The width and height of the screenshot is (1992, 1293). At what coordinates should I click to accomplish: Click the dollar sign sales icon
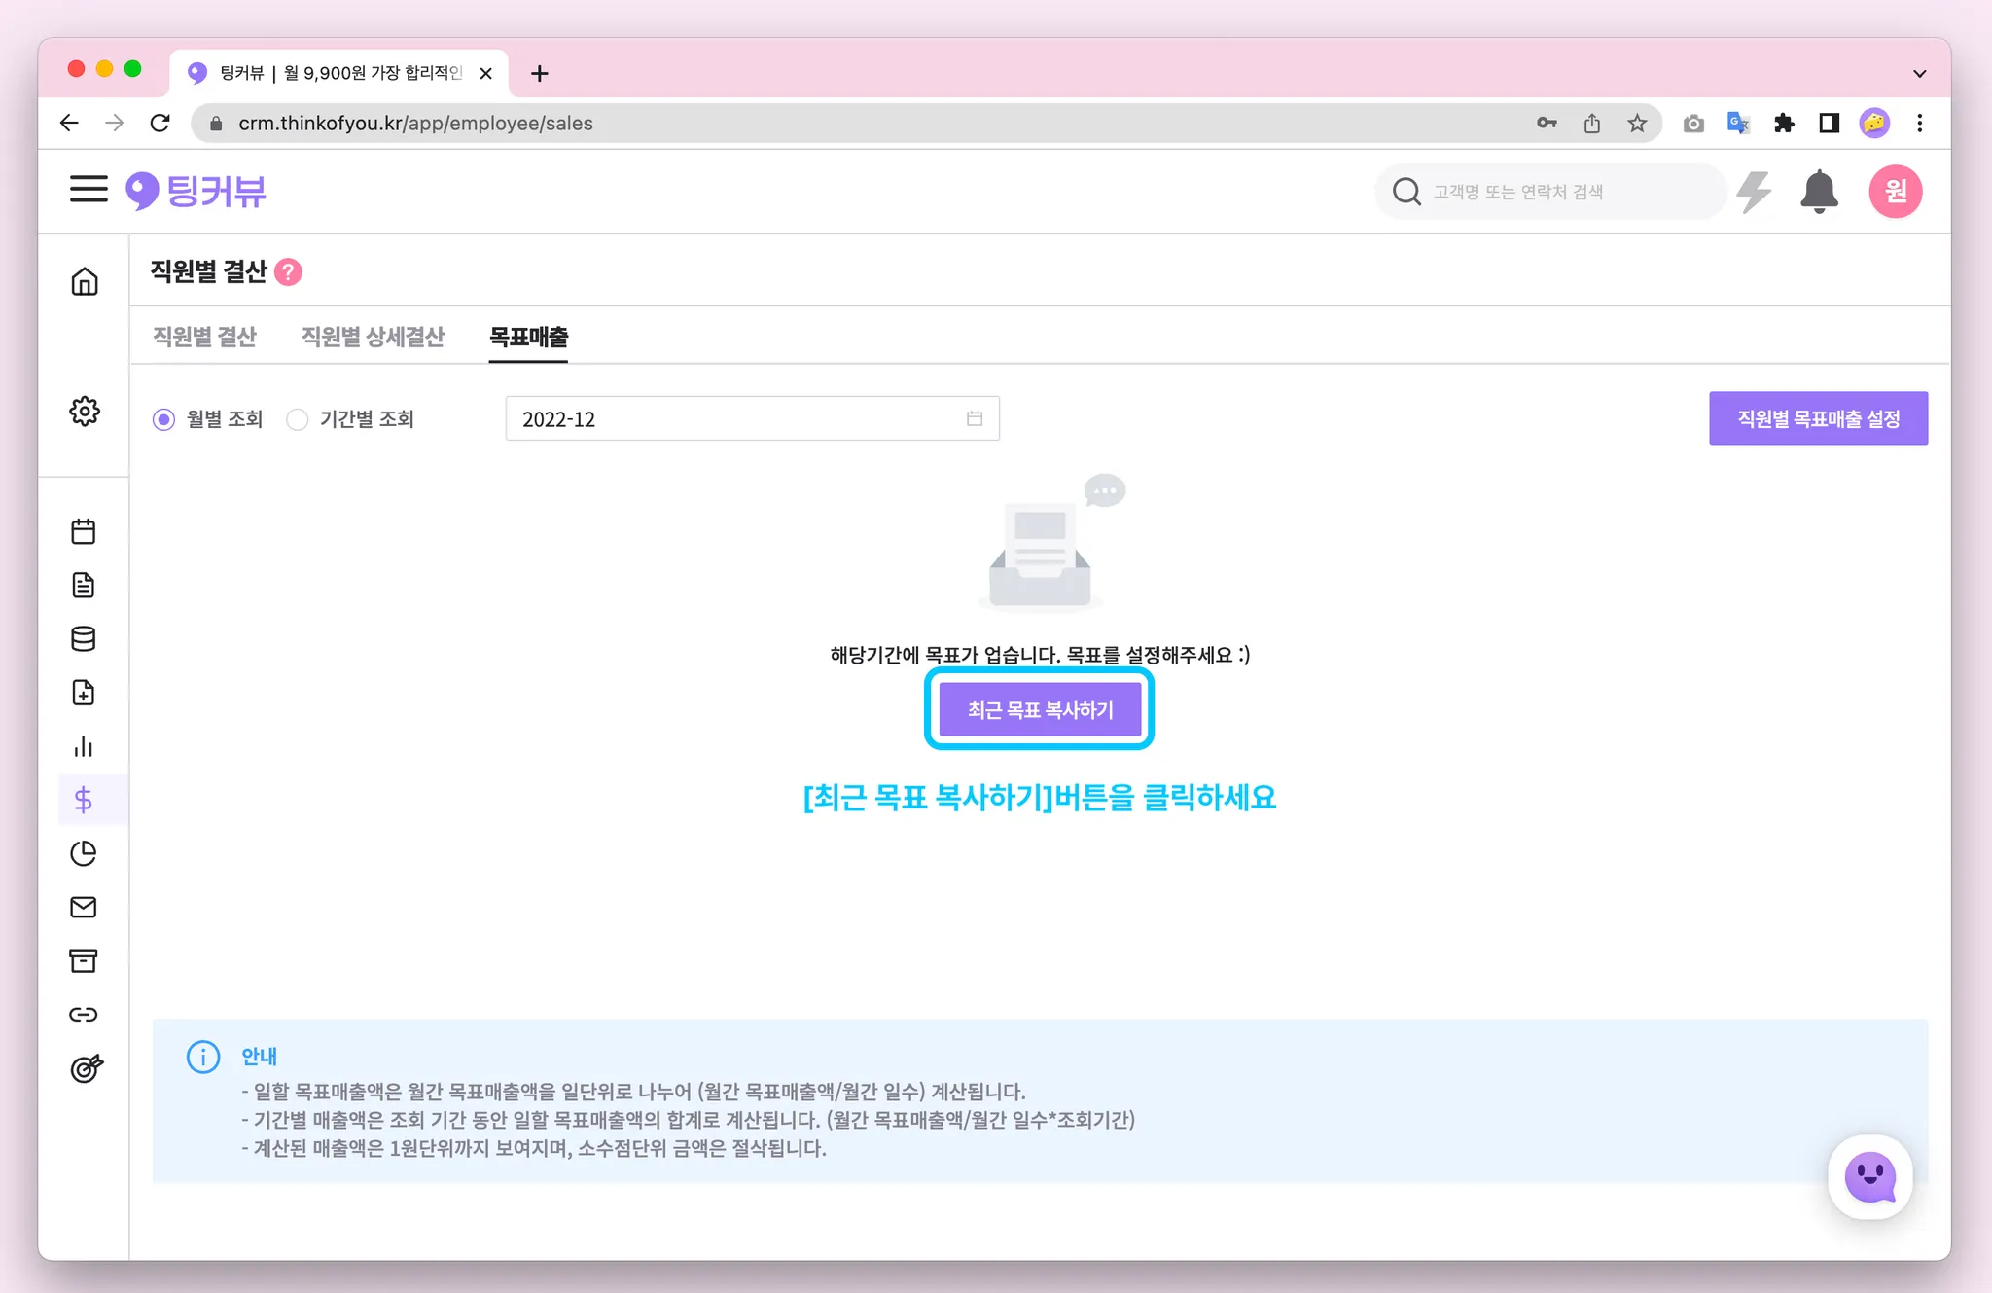click(x=84, y=800)
